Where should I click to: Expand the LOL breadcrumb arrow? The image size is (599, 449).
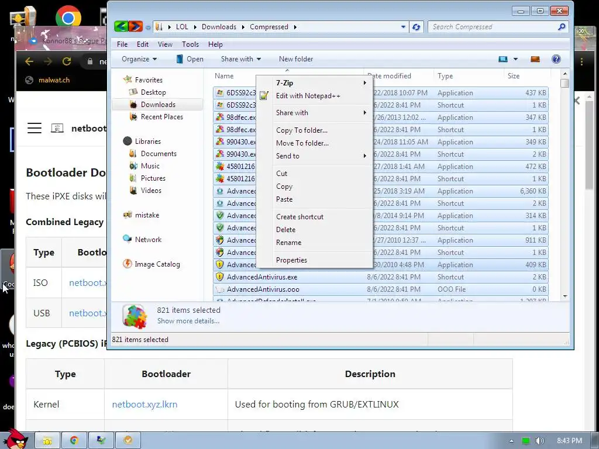195,27
